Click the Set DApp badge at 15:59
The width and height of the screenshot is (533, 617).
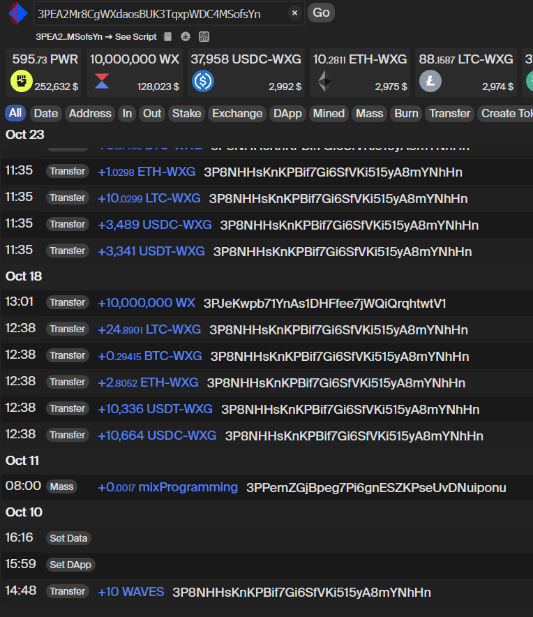point(70,565)
